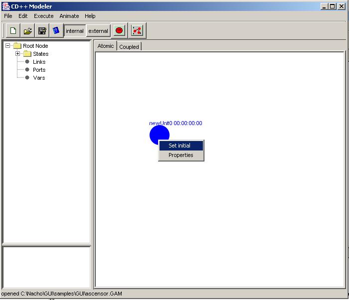Choose Set initial from context menu
Image resolution: width=349 pixels, height=300 pixels.
pos(179,146)
